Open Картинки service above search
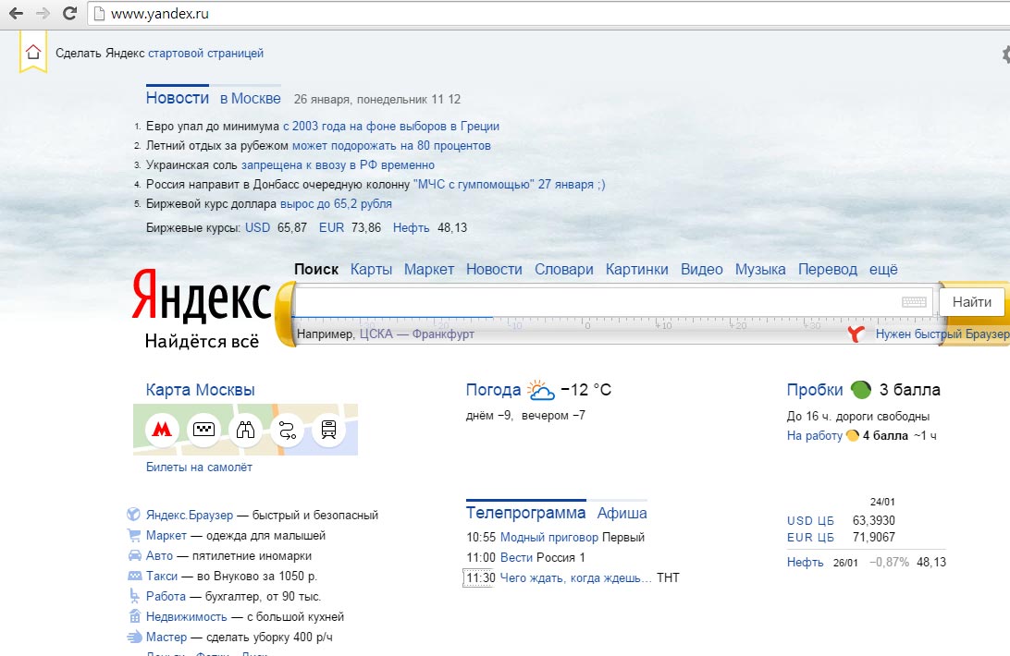Viewport: 1010px width, 656px height. [x=636, y=269]
